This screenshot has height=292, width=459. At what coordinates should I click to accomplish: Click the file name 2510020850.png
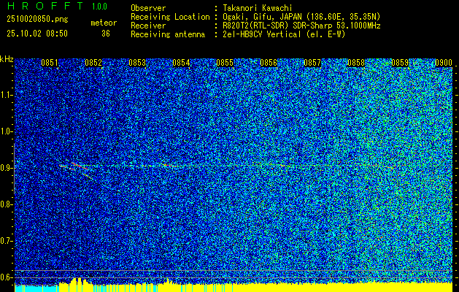(37, 20)
